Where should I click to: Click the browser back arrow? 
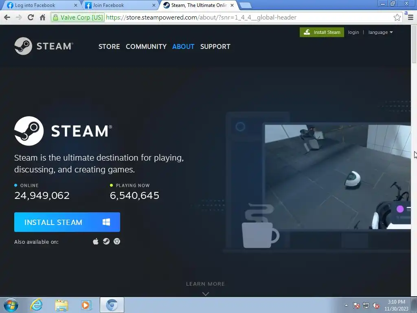point(7,18)
